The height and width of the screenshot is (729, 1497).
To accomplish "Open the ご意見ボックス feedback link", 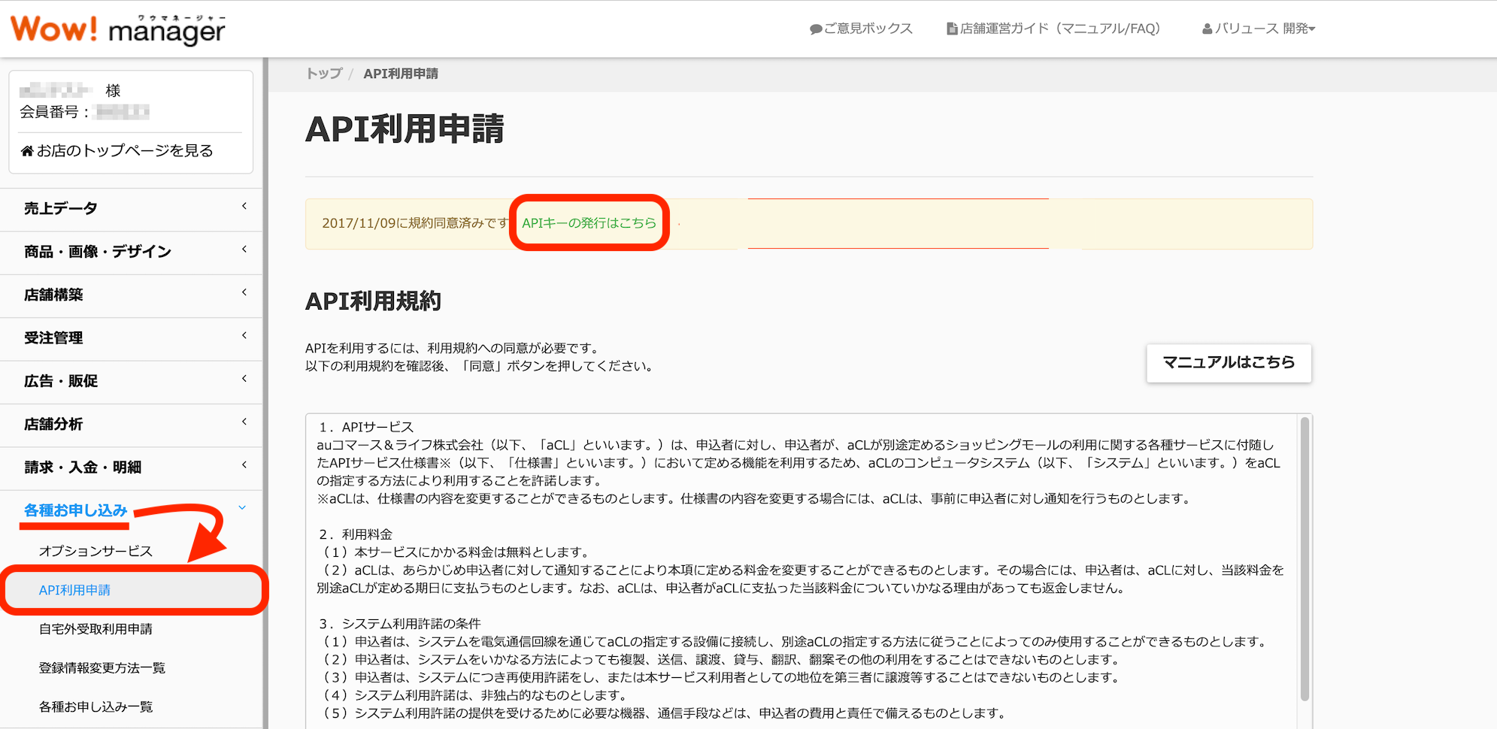I will click(862, 29).
